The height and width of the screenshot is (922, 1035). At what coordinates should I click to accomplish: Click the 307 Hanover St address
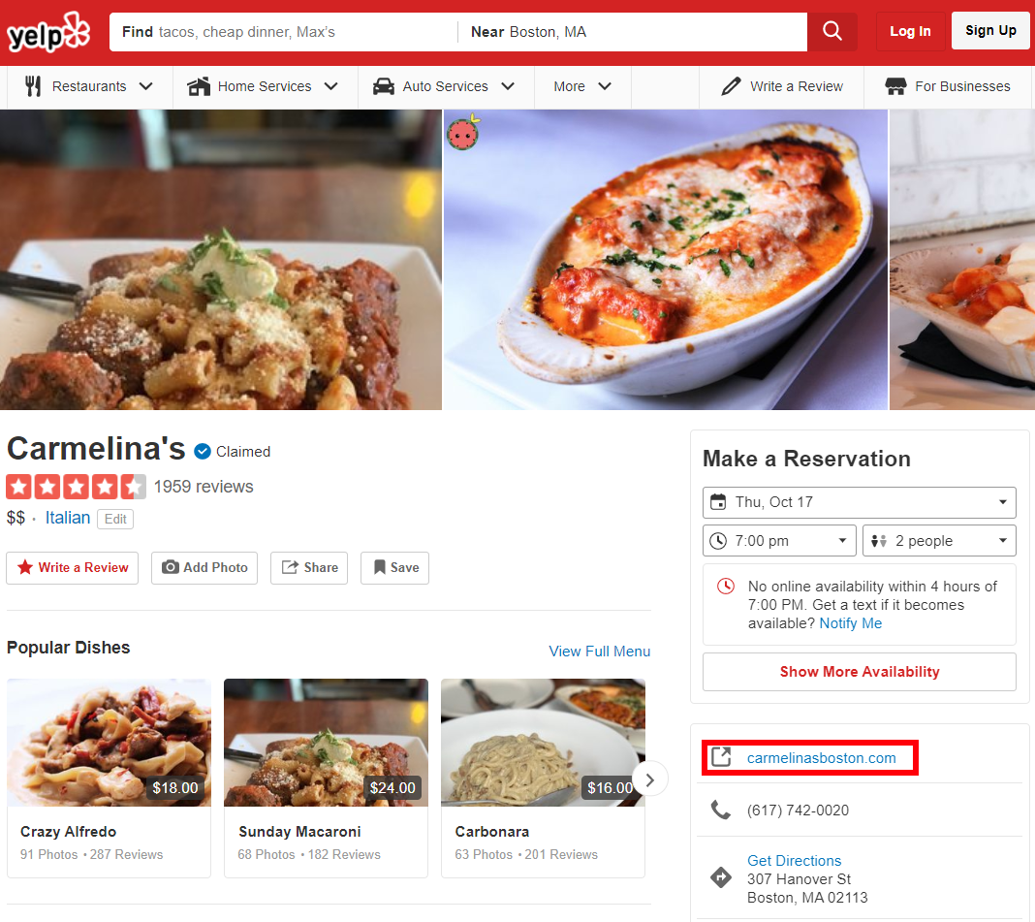(799, 879)
